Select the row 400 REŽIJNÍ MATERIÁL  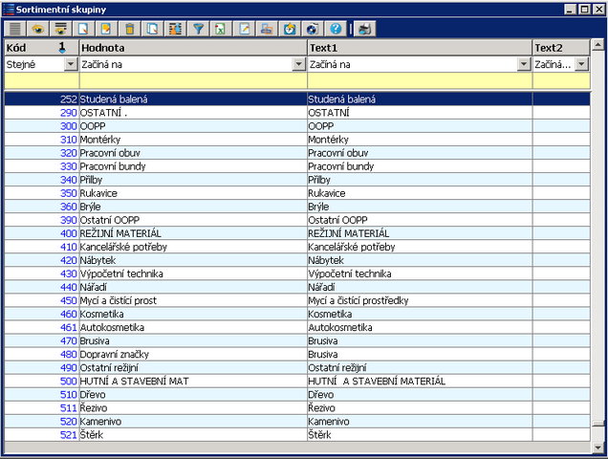[191, 233]
